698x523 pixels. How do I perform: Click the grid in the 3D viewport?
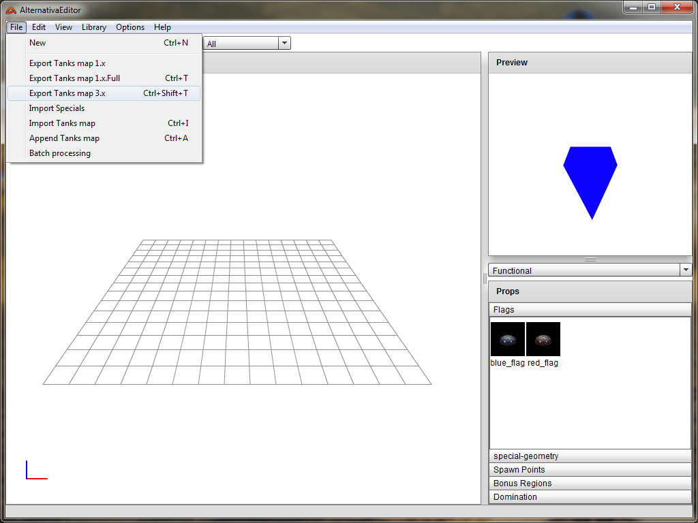[237, 313]
